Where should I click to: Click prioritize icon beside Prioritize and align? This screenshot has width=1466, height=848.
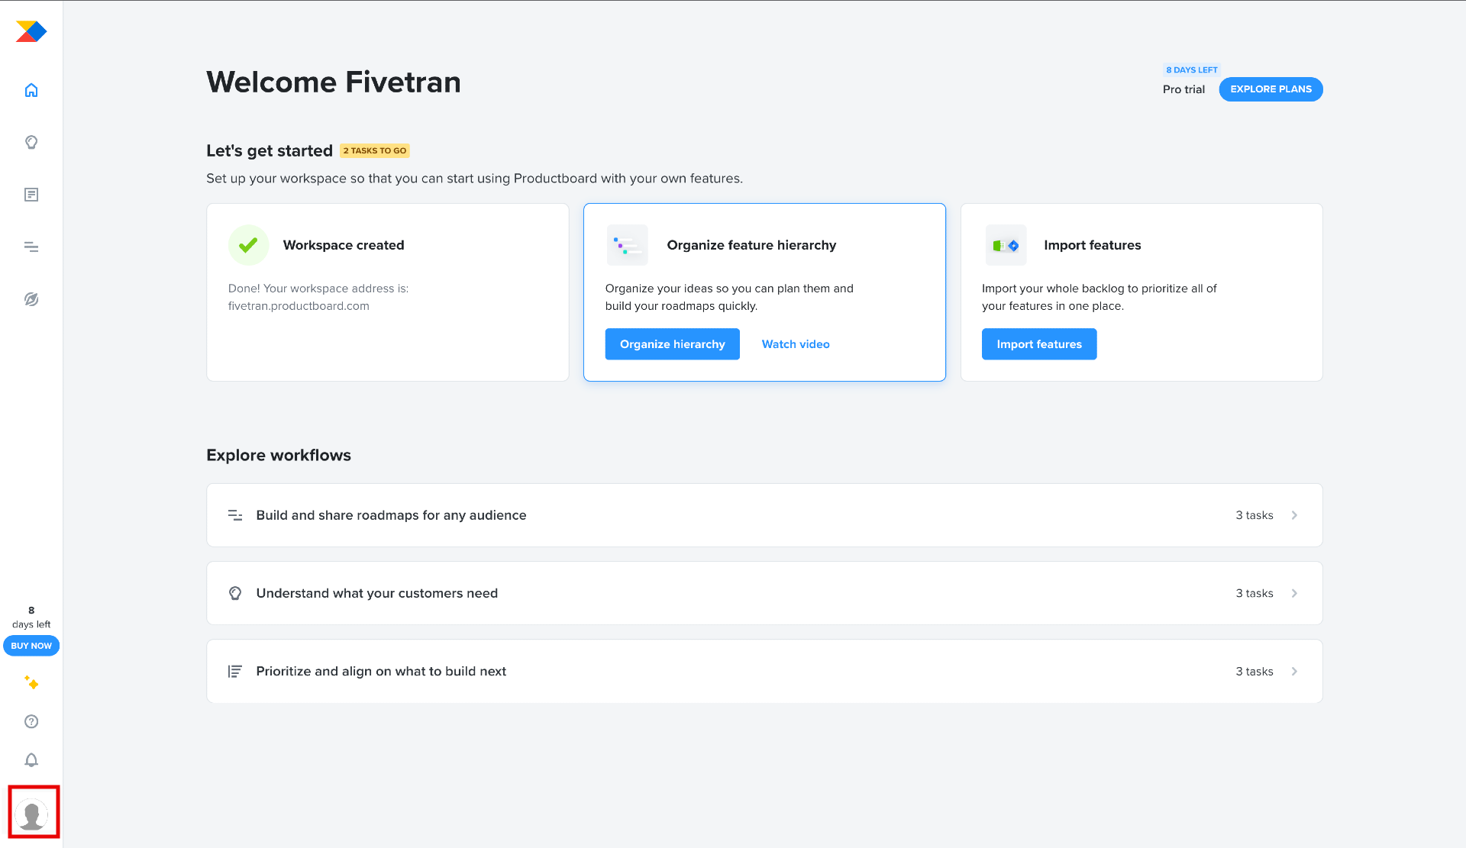(x=235, y=672)
